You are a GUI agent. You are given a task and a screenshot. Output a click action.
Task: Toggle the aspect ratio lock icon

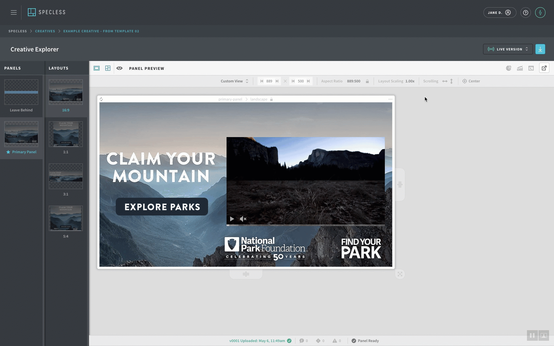pos(367,81)
